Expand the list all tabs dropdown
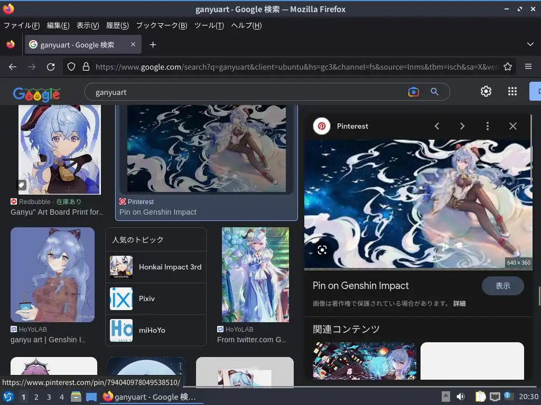541x405 pixels. (530, 44)
